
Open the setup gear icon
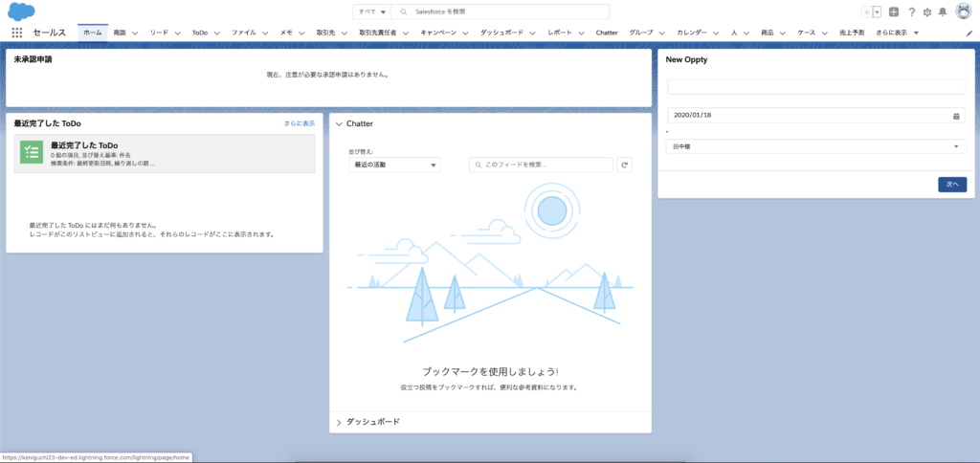[927, 11]
